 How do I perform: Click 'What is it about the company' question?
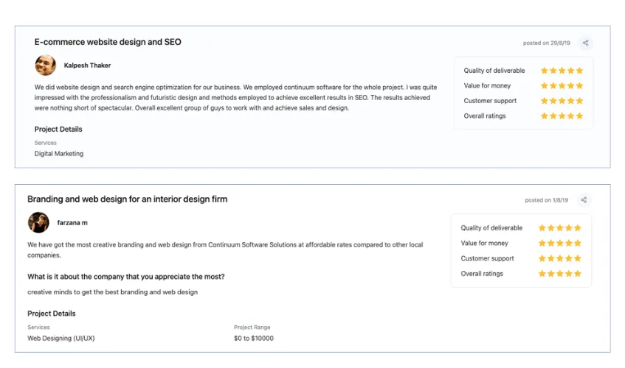[x=126, y=277]
